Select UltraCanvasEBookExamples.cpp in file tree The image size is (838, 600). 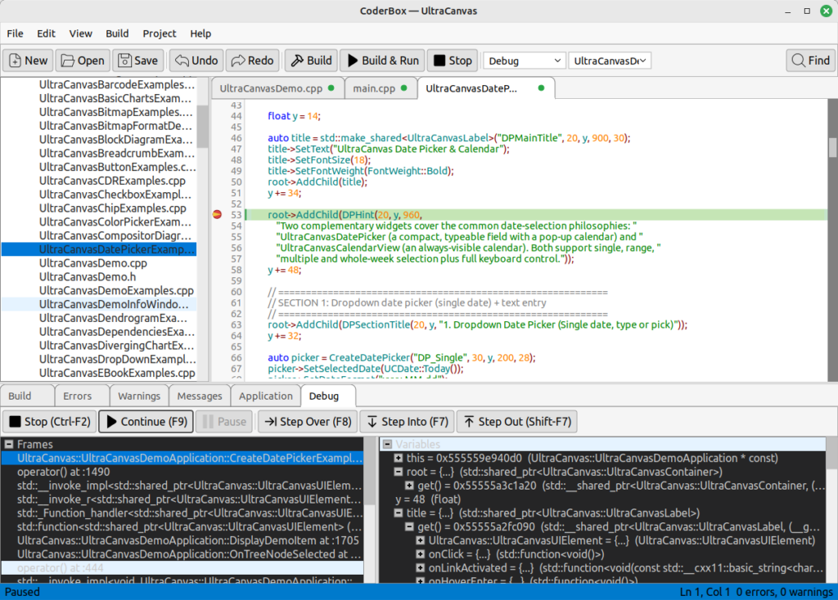pos(99,373)
